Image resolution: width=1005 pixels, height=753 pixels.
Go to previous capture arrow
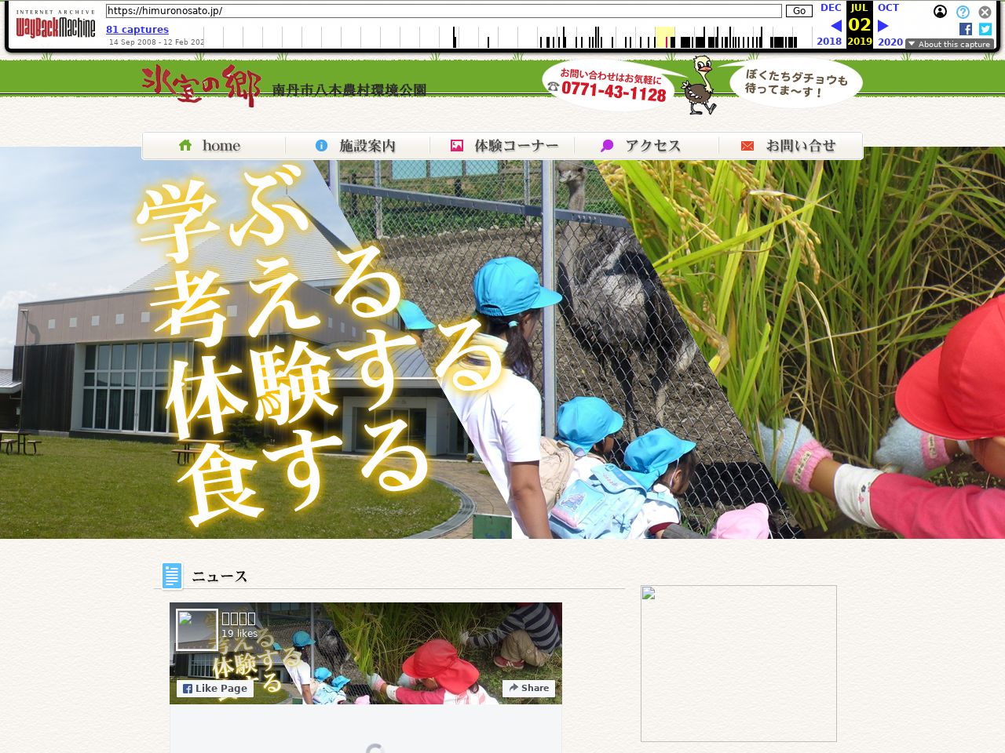(836, 26)
